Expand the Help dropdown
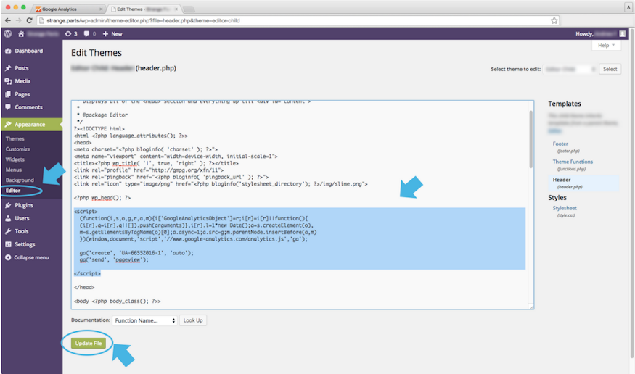Screen dimensions: 635x374 606,45
